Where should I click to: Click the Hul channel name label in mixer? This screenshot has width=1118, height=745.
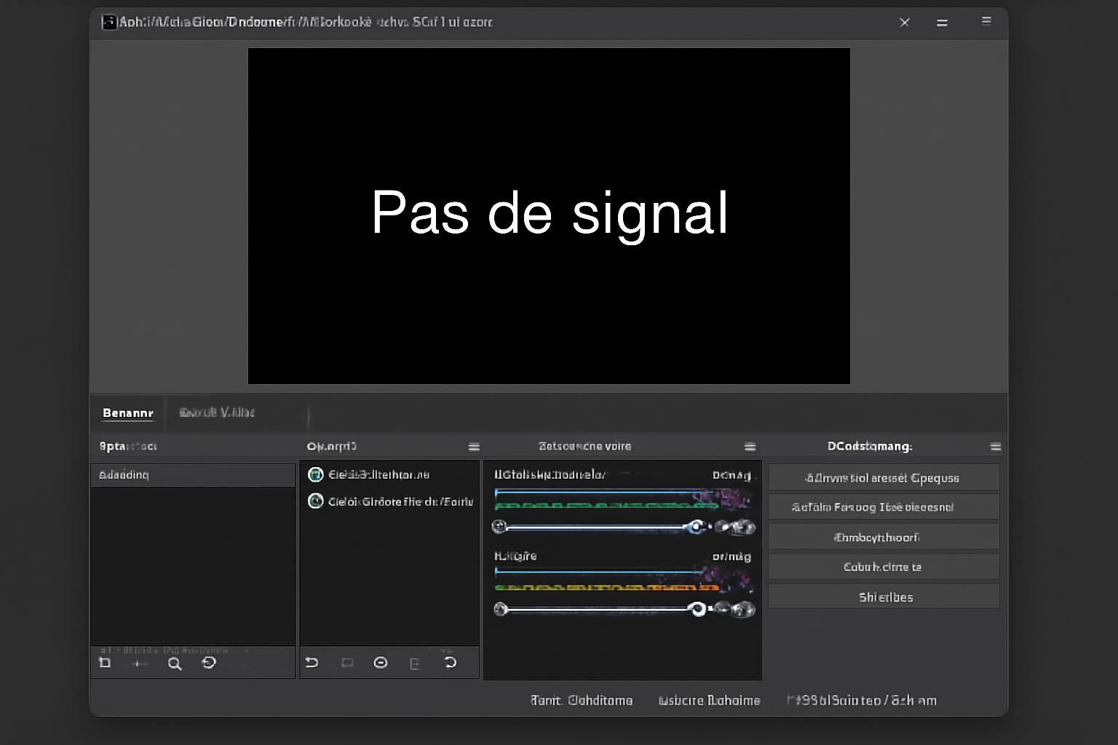(x=515, y=556)
